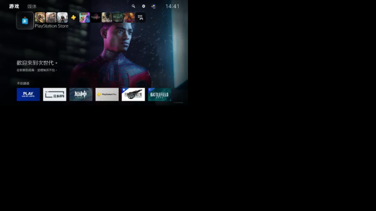The image size is (376, 211).
Task: Select the colorful purple game tile
Action: [x=85, y=18]
